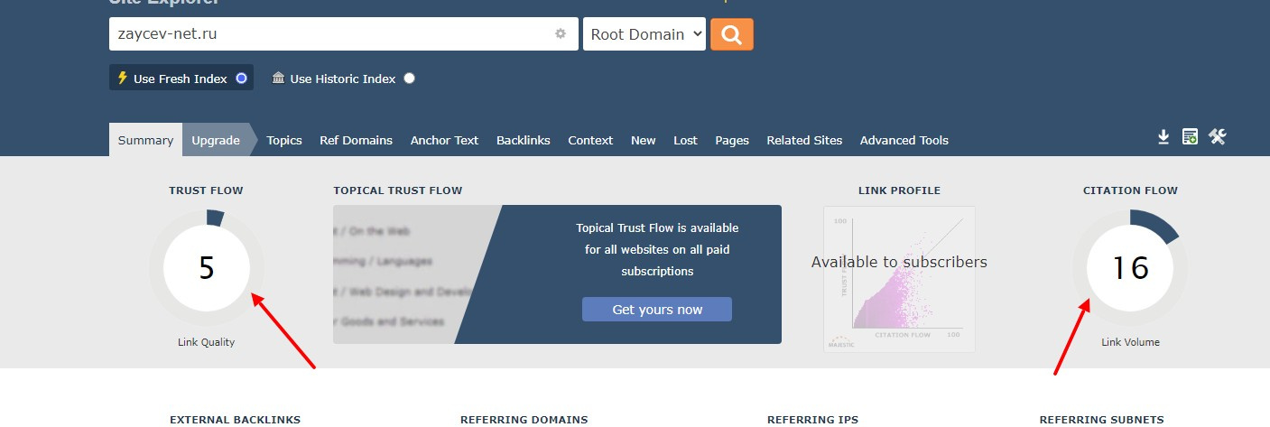Open the wrench tools icon
The width and height of the screenshot is (1270, 427).
pyautogui.click(x=1218, y=137)
